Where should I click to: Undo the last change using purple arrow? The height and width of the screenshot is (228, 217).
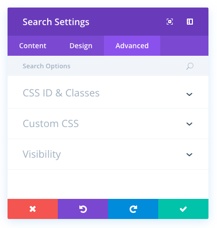point(83,209)
